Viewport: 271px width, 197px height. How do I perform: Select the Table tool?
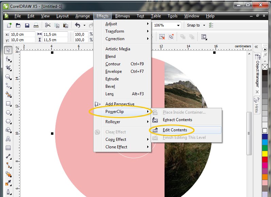click(x=8, y=148)
